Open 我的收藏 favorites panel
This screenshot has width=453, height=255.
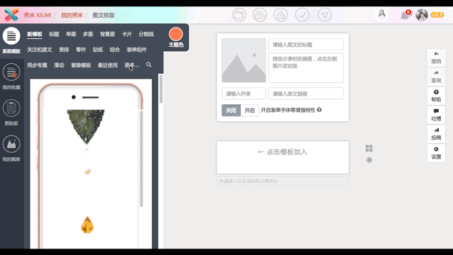pos(11,76)
